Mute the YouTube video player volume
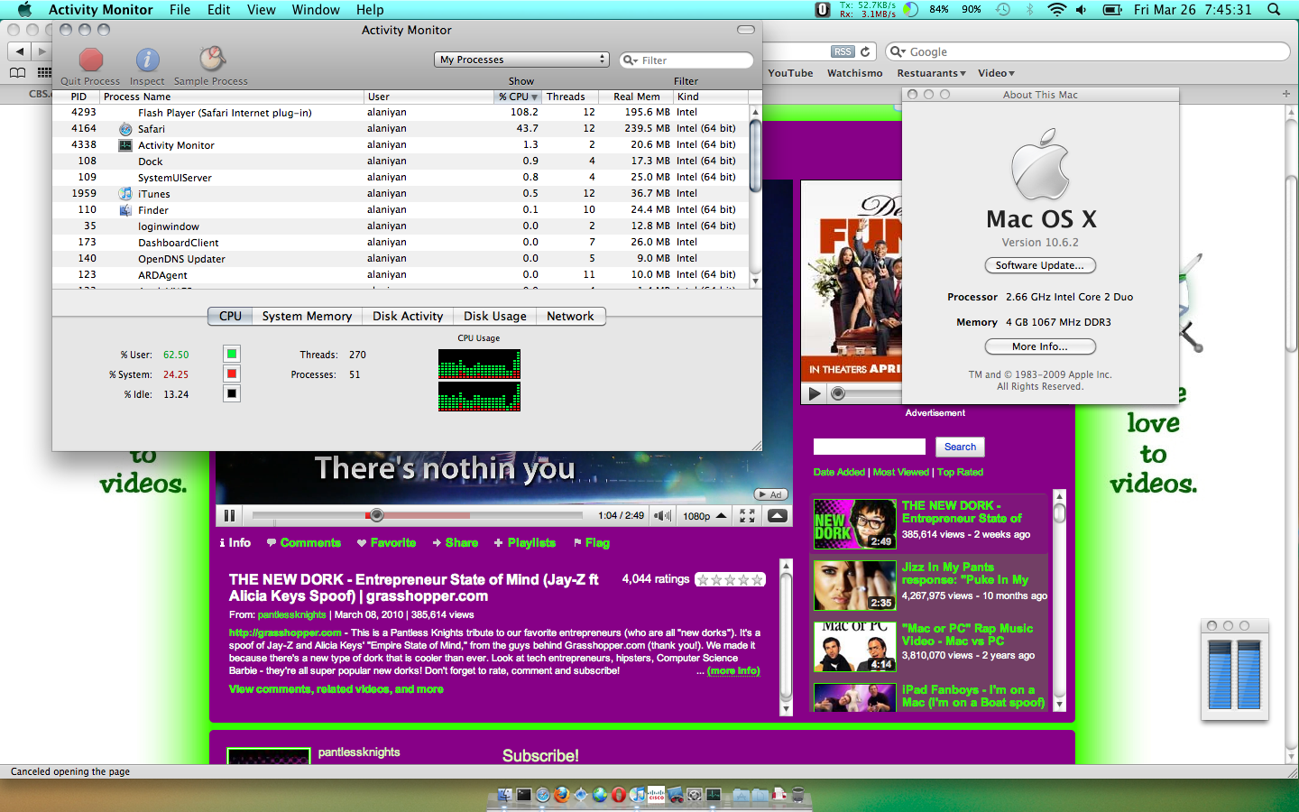Image resolution: width=1299 pixels, height=812 pixels. 663,516
